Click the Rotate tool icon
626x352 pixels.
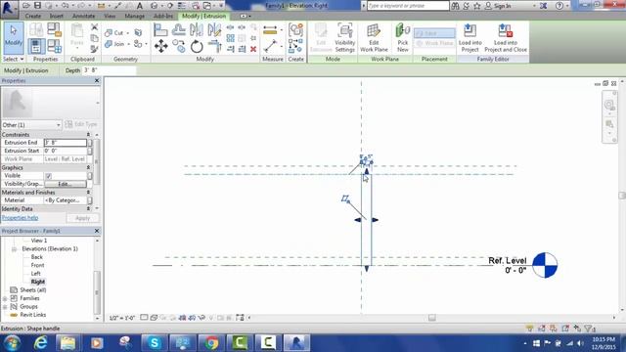(197, 46)
